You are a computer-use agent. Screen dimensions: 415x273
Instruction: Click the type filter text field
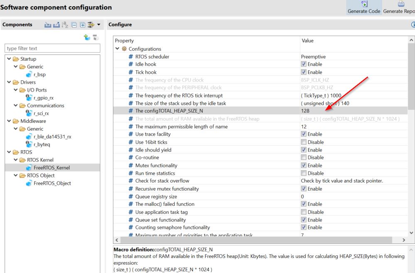[52, 48]
